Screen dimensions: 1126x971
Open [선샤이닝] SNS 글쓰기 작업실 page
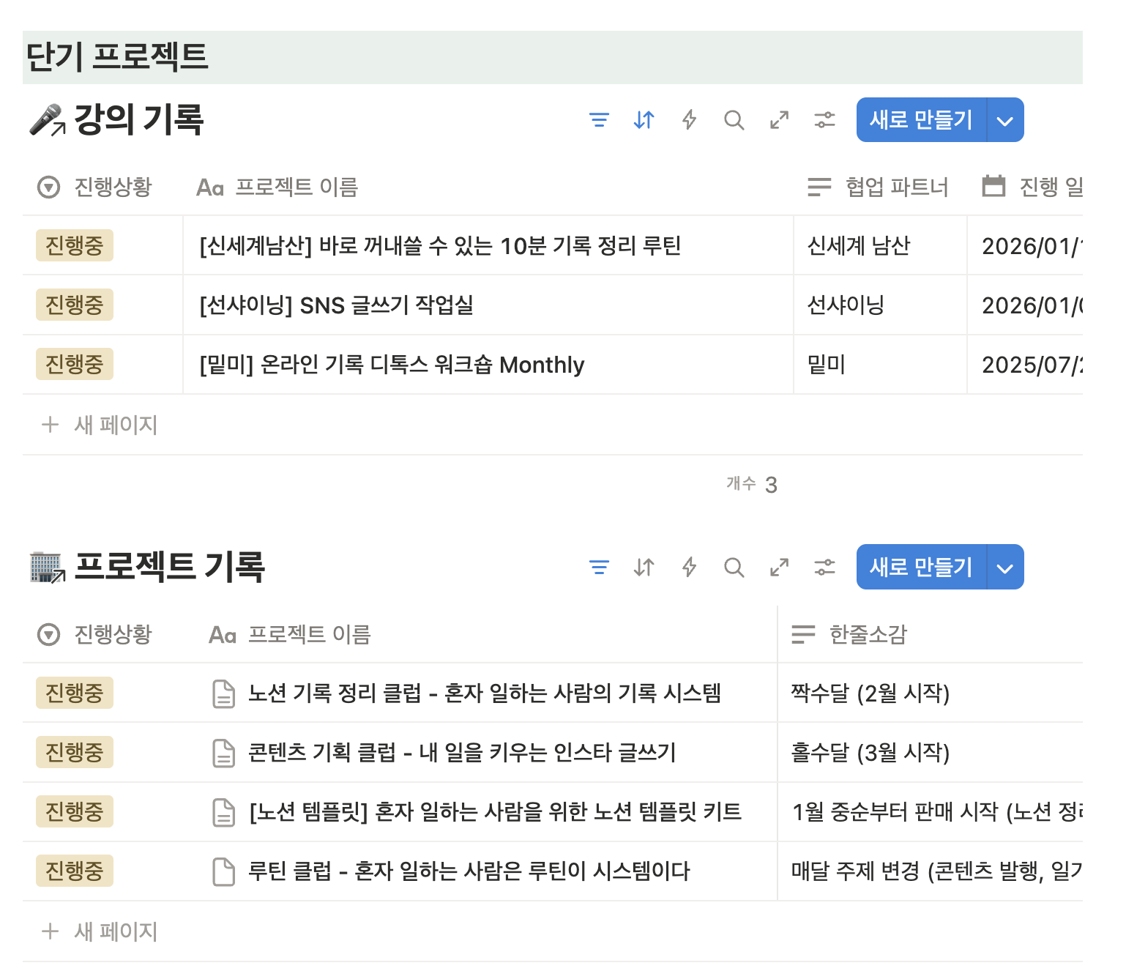(336, 305)
